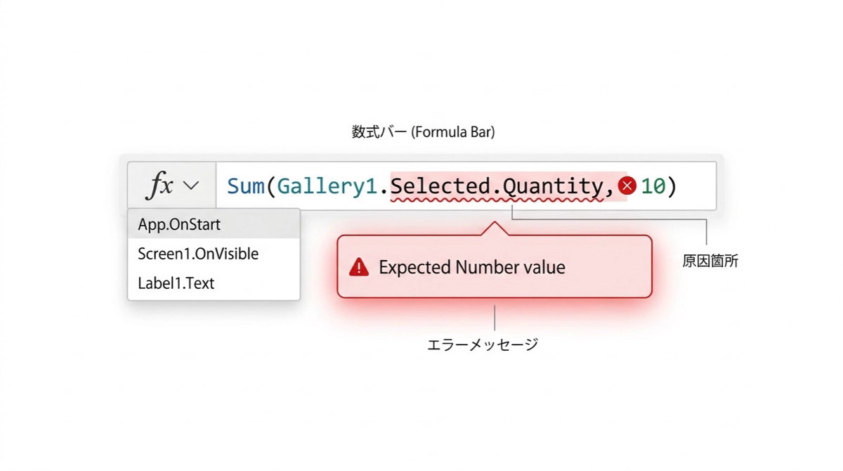The width and height of the screenshot is (843, 471).
Task: Click the 原因箇所 annotation label
Action: (710, 262)
